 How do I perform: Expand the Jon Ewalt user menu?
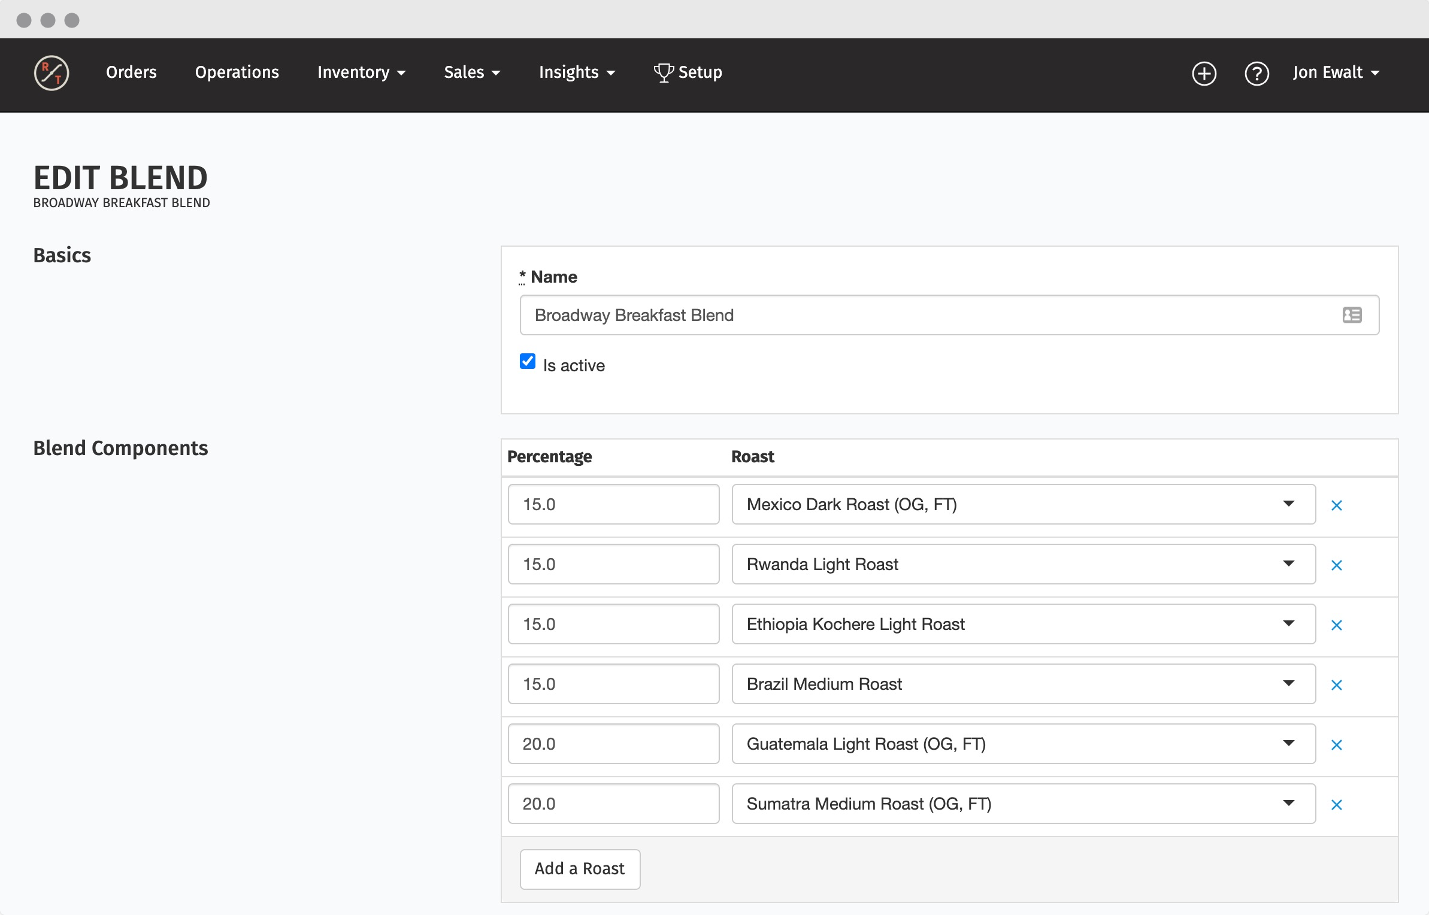point(1336,72)
